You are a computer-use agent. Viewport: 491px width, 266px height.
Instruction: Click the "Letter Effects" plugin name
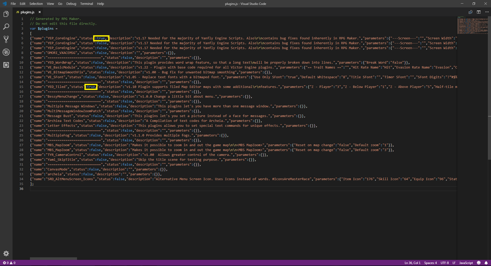click(x=61, y=126)
